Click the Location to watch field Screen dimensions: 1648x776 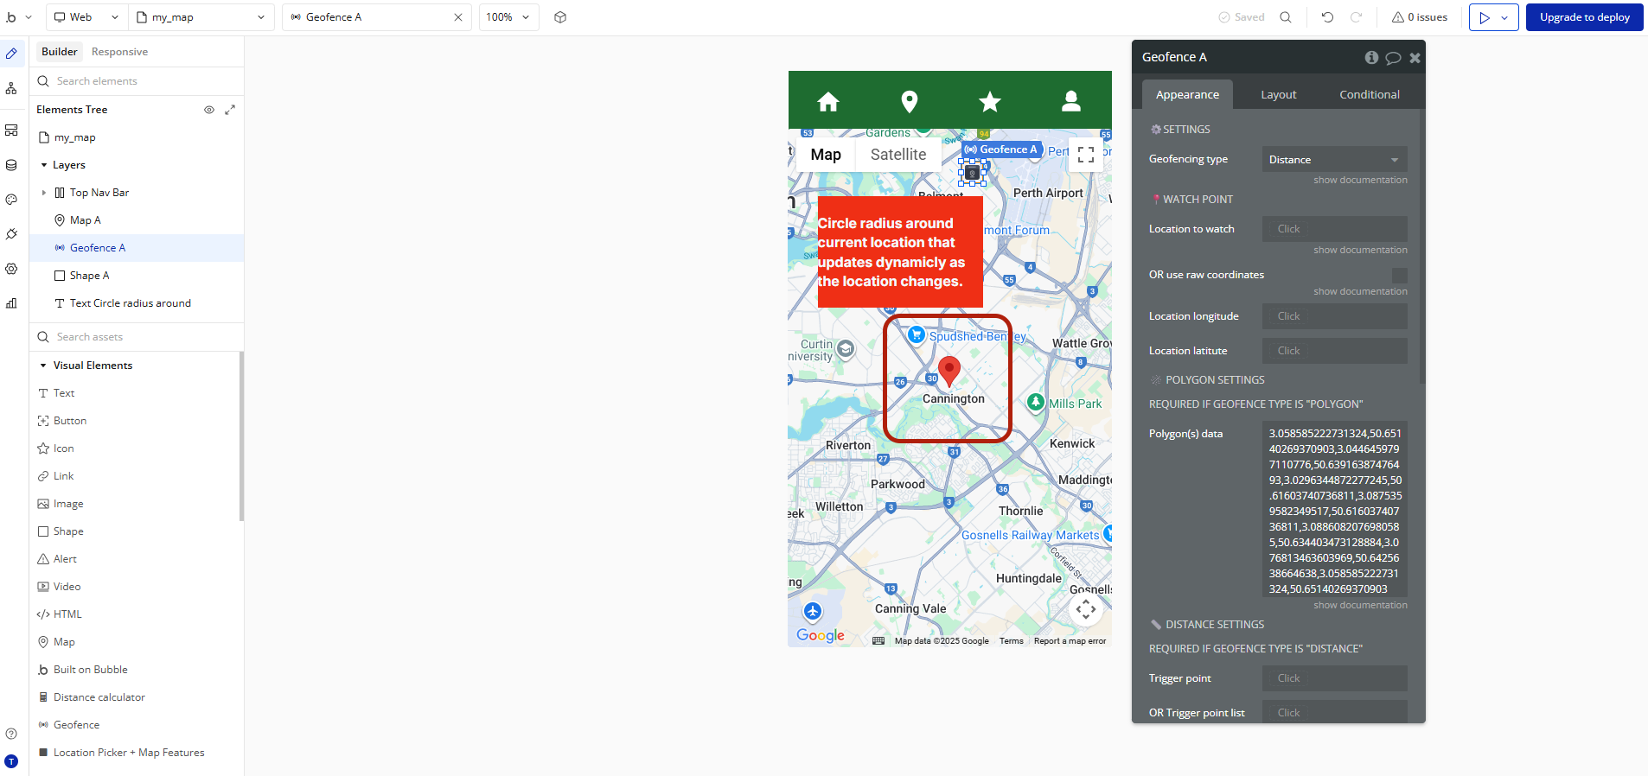pyautogui.click(x=1334, y=229)
